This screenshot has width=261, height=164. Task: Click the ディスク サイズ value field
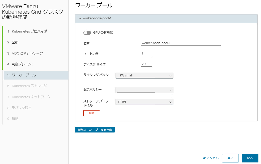point(146,64)
